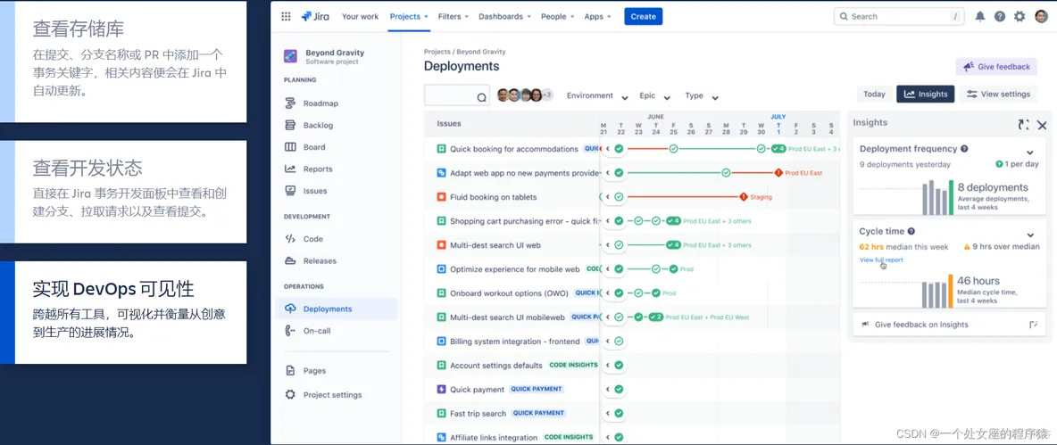
Task: Open Releases in the sidebar
Action: 320,260
